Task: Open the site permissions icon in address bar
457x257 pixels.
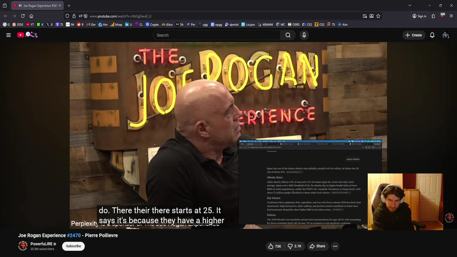Action: click(80, 16)
